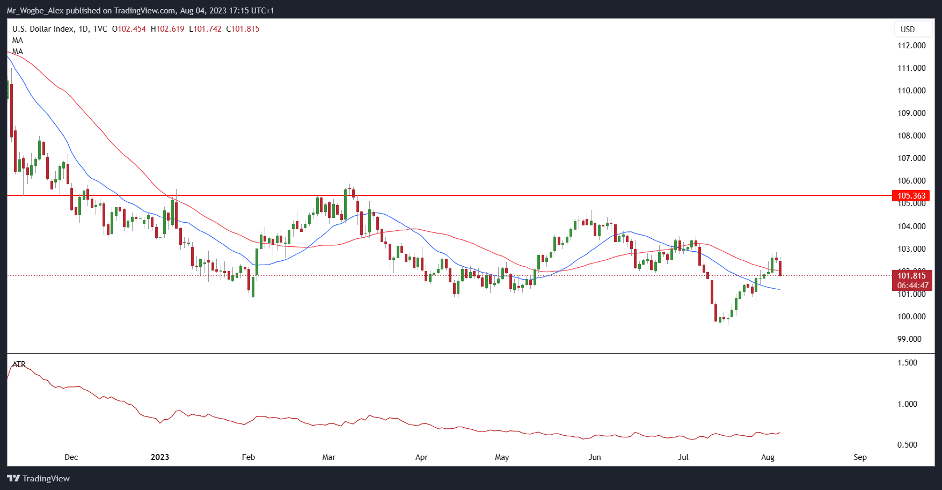Click the 106.000 price scale value
942x490 pixels.
click(911, 181)
